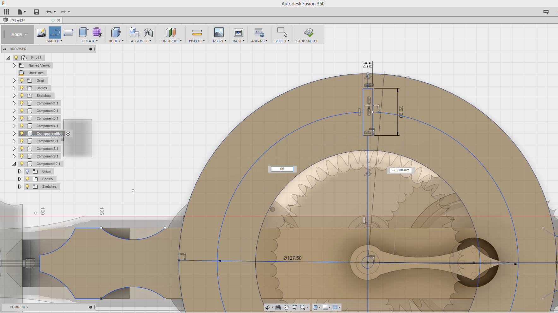
Task: Click the Stop Sketch icon
Action: [308, 32]
